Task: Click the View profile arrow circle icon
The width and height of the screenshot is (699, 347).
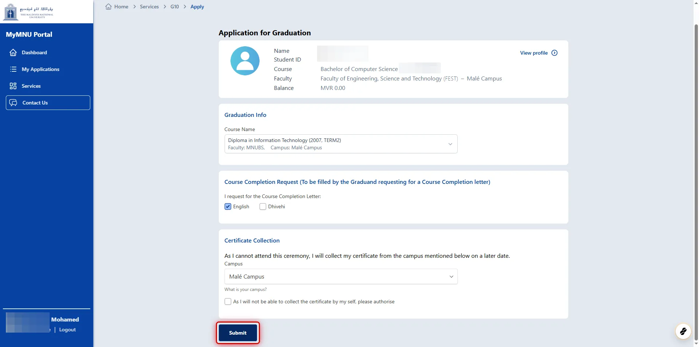Action: 554,53
